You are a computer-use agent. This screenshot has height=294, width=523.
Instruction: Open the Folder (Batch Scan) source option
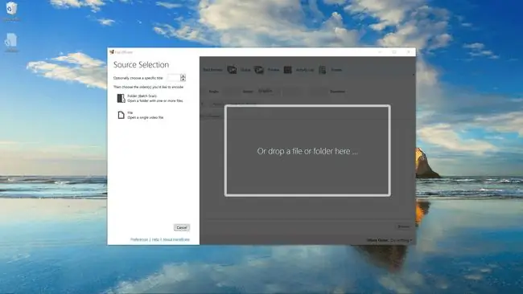pyautogui.click(x=150, y=98)
